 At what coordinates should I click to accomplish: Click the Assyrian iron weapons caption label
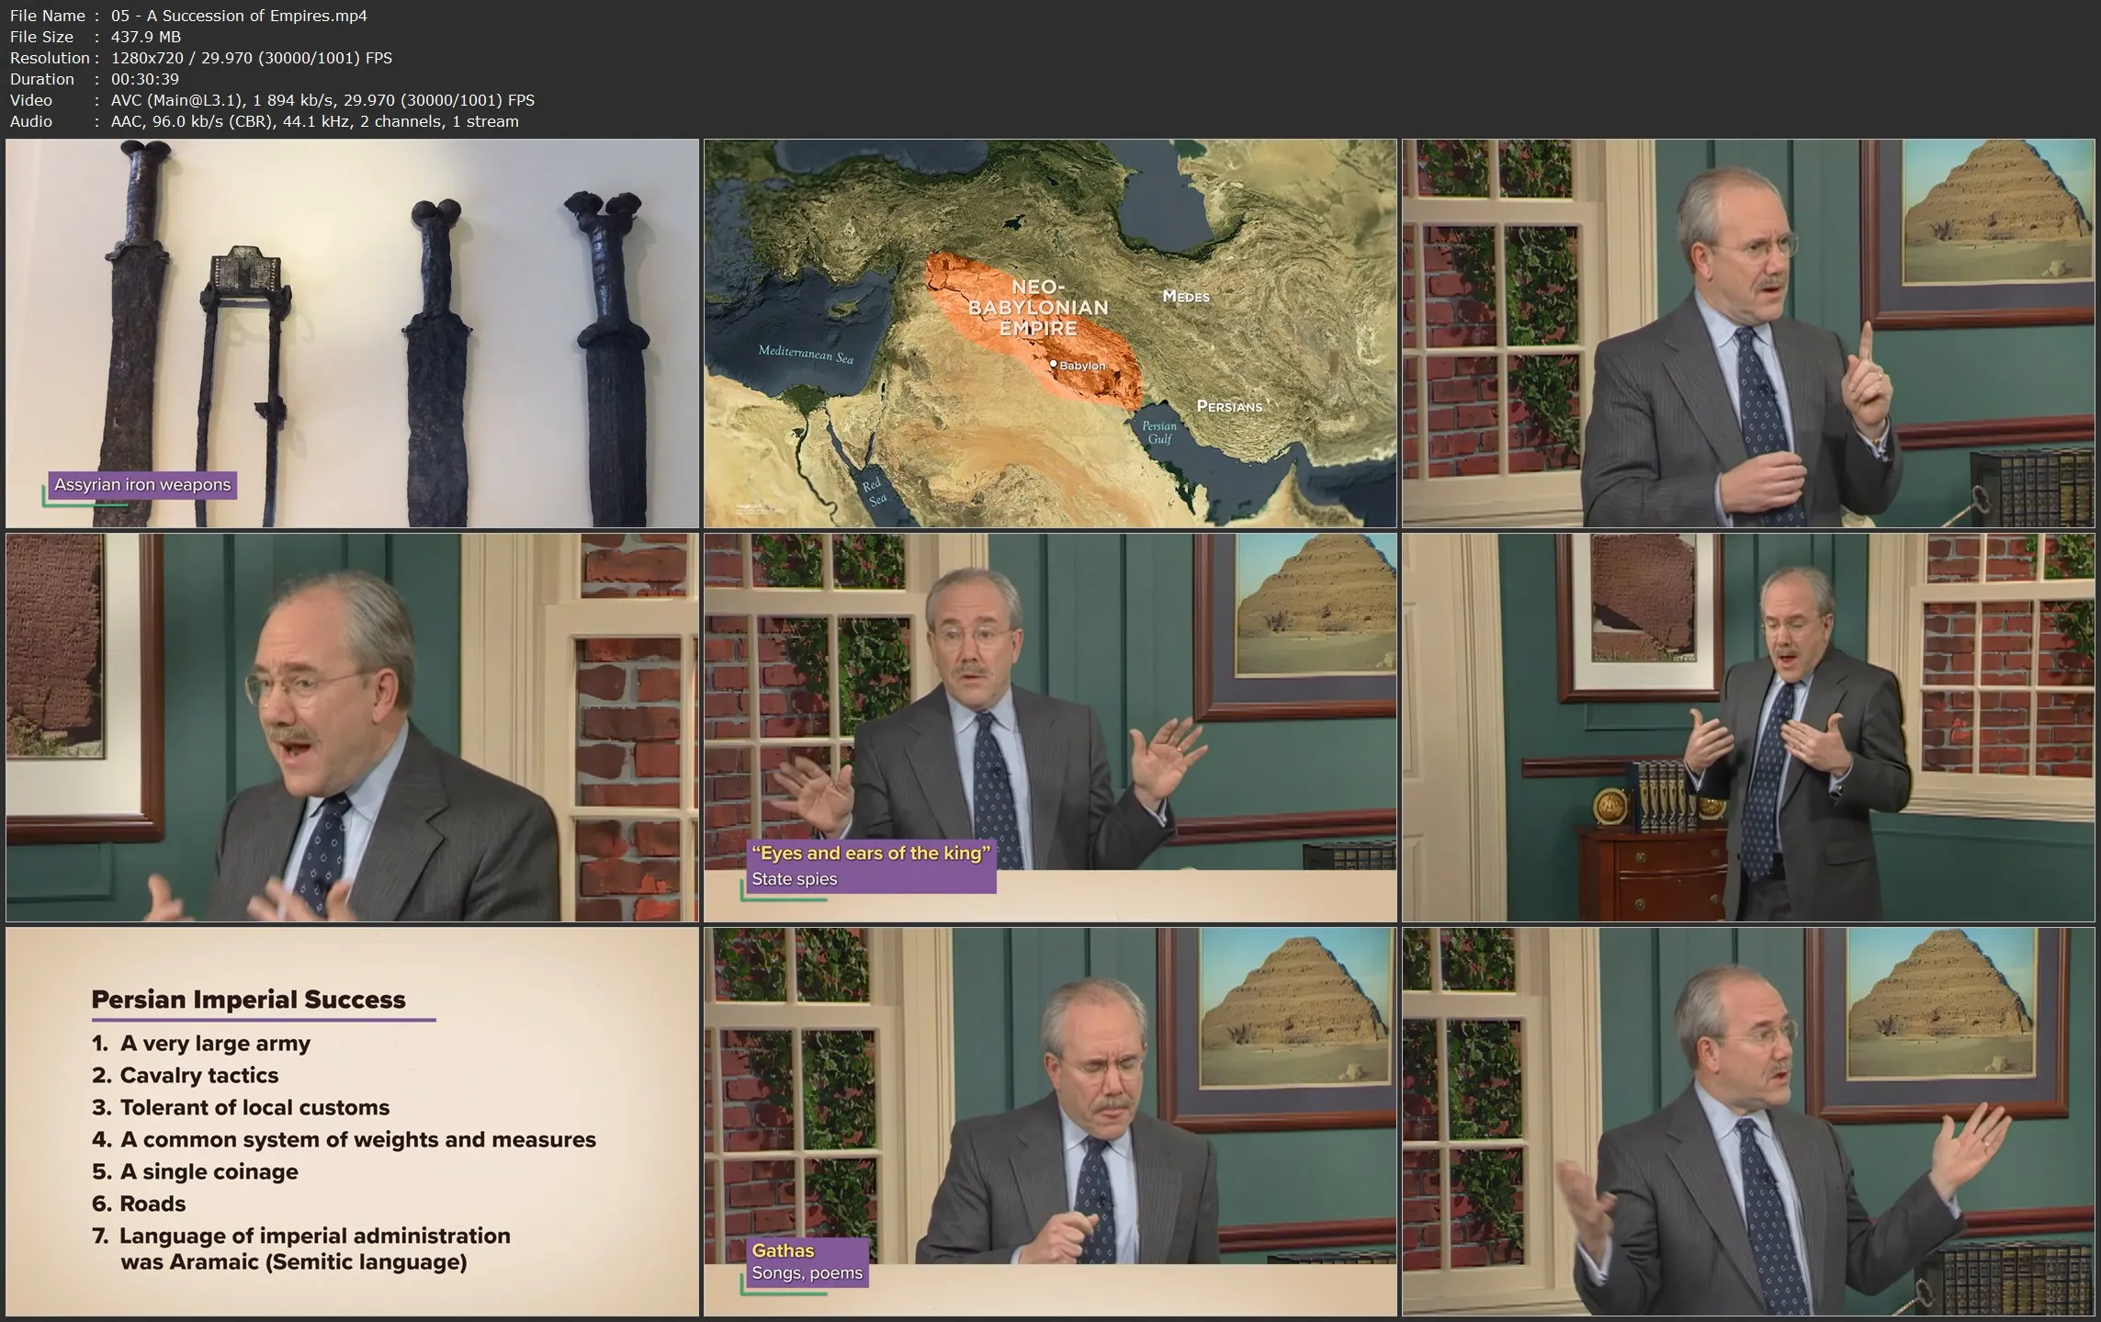[142, 485]
